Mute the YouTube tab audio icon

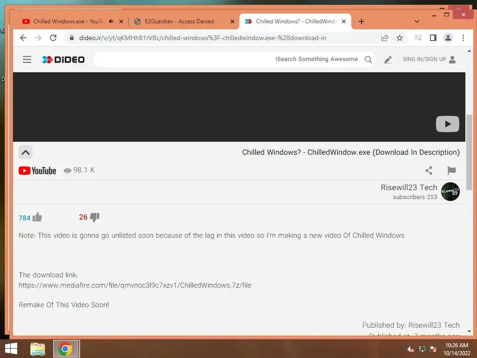[111, 21]
